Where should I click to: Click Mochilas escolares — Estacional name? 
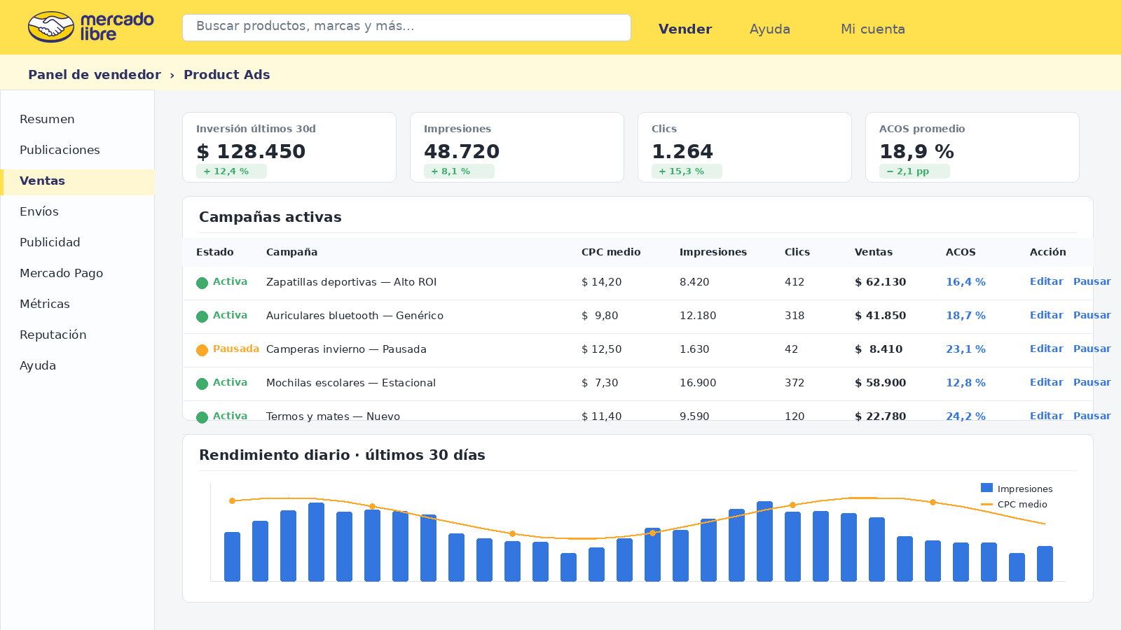[351, 383]
